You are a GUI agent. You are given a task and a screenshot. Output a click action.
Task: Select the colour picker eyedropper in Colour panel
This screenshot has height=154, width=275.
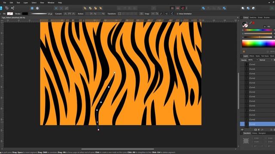(251, 23)
